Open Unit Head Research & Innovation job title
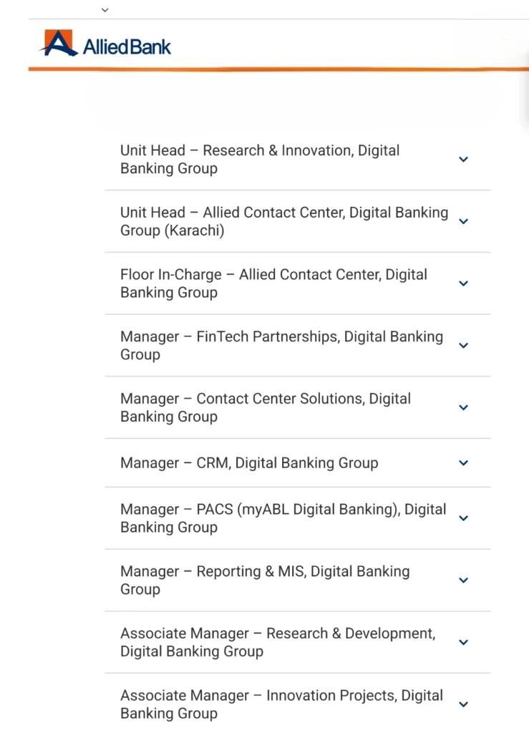Viewport: 529px width, 733px height. pyautogui.click(x=260, y=160)
